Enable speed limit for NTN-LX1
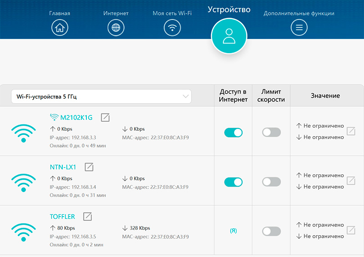 click(272, 182)
